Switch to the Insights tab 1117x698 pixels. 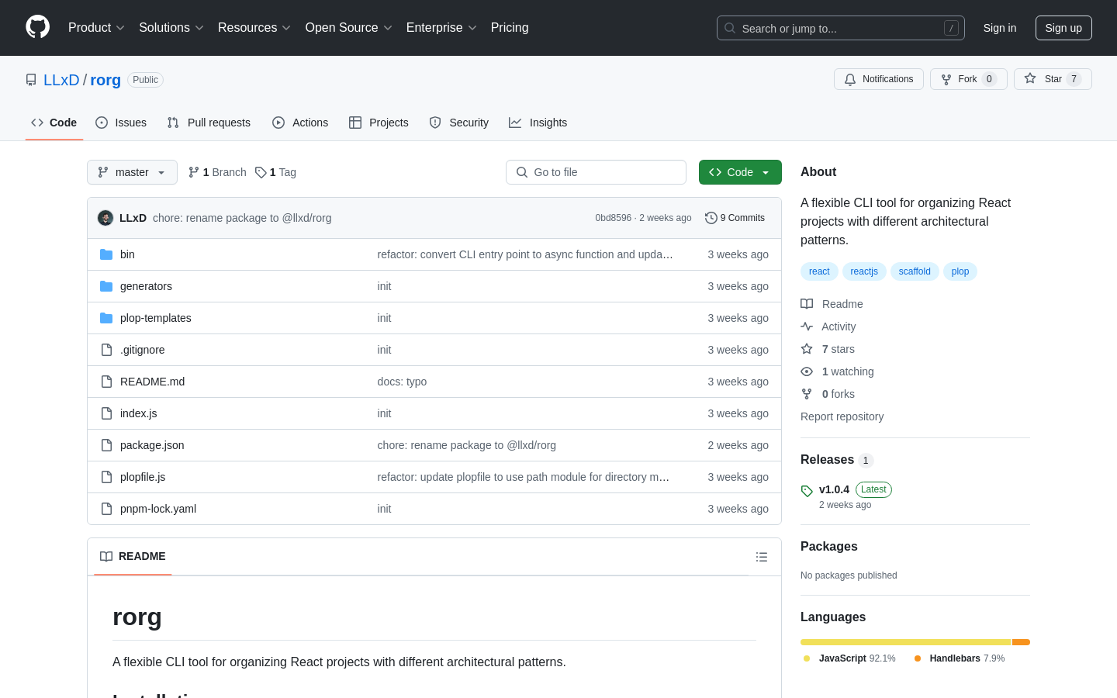click(538, 123)
